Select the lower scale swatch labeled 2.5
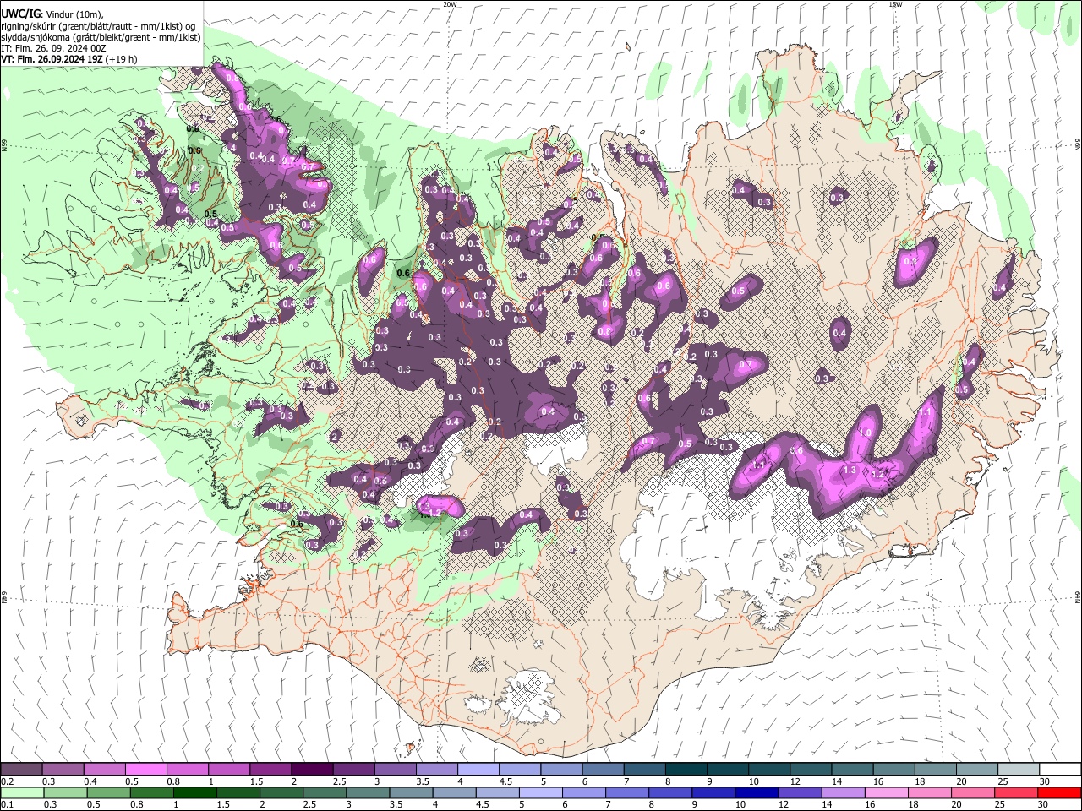The width and height of the screenshot is (1082, 811). [324, 792]
